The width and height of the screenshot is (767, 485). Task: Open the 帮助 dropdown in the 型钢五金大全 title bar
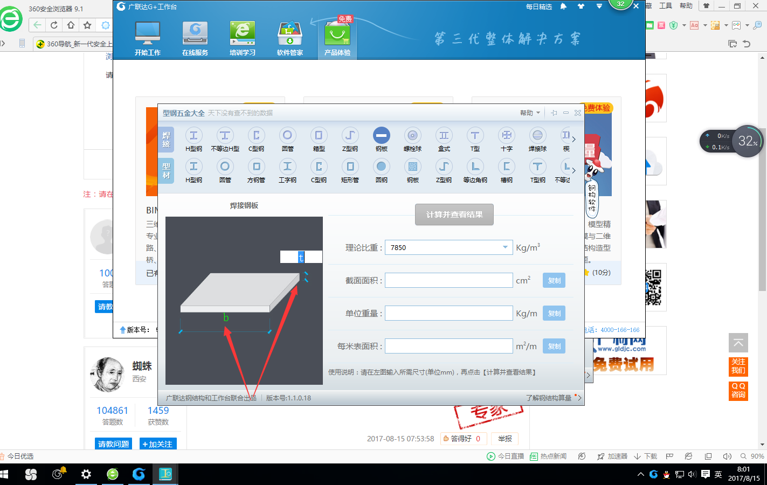pyautogui.click(x=530, y=113)
